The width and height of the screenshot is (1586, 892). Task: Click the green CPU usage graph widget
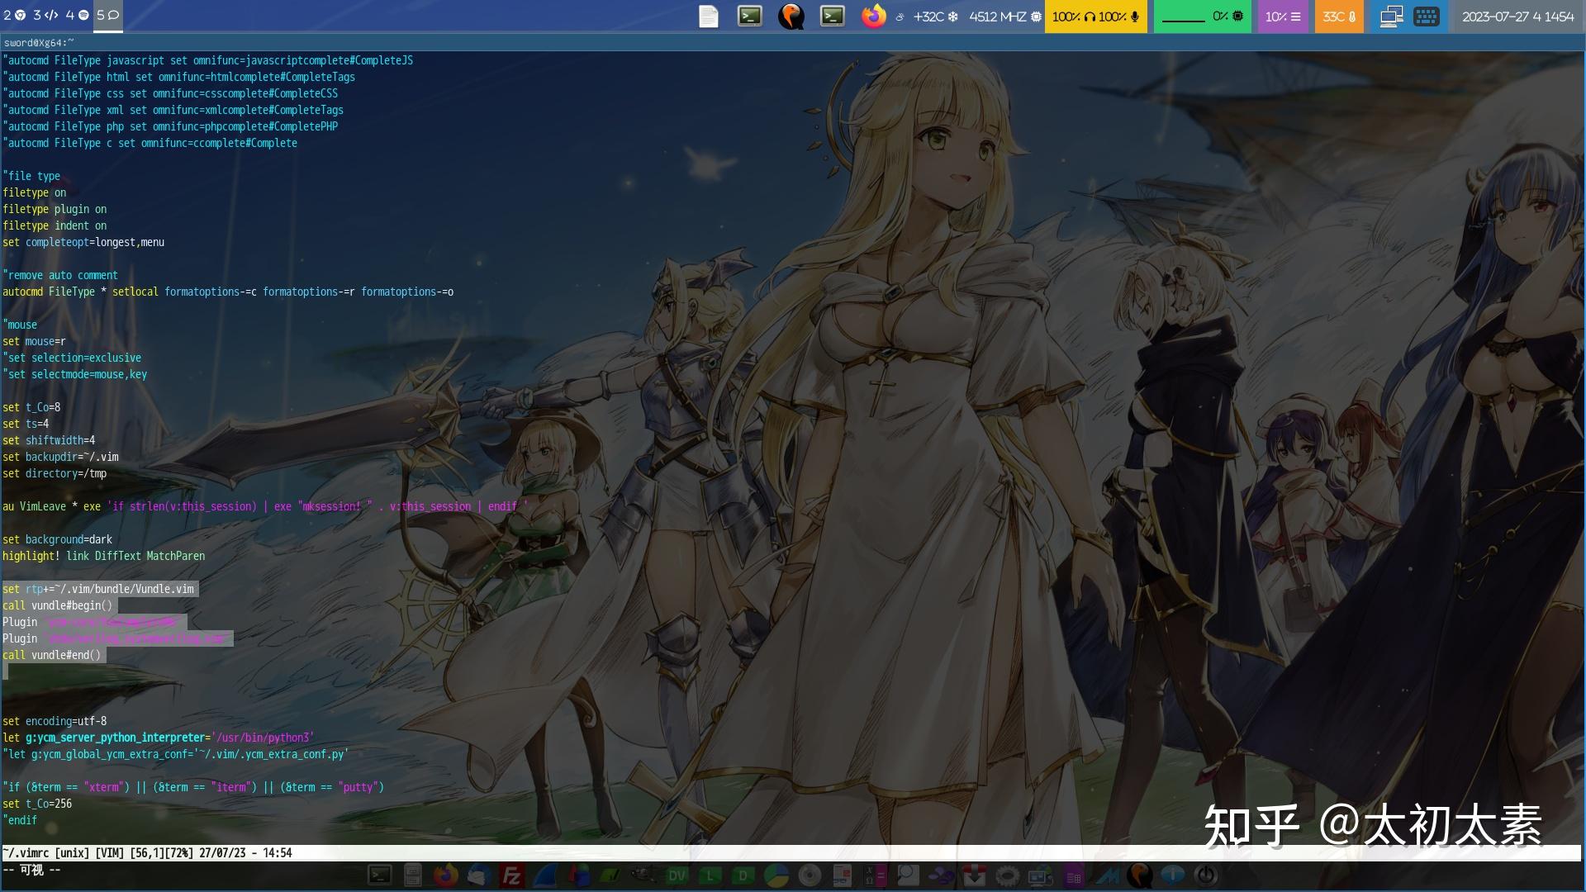point(1203,16)
